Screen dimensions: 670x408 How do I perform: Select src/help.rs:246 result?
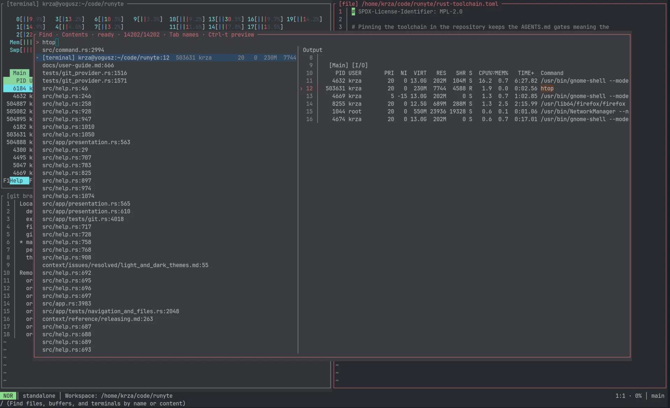tap(67, 96)
